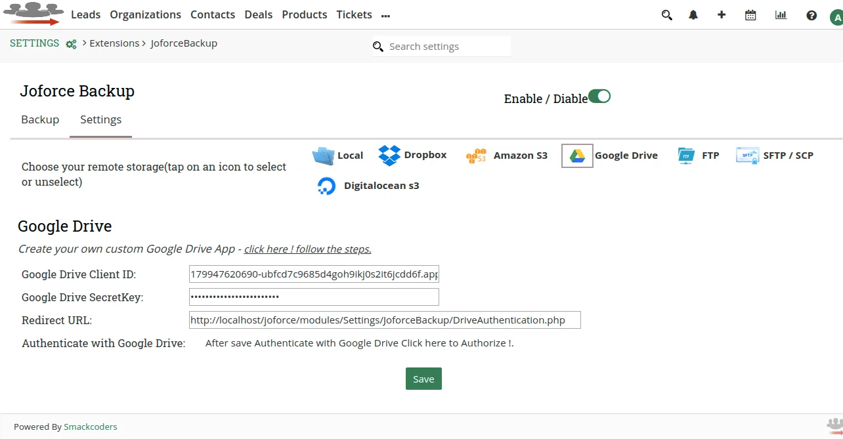Choose the SFTP / SCP storage icon
The width and height of the screenshot is (843, 439).
pos(747,156)
